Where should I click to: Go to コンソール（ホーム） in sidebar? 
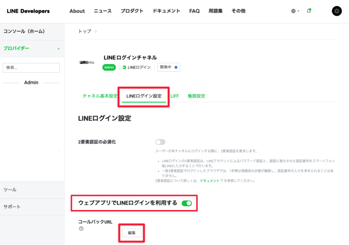pyautogui.click(x=24, y=31)
